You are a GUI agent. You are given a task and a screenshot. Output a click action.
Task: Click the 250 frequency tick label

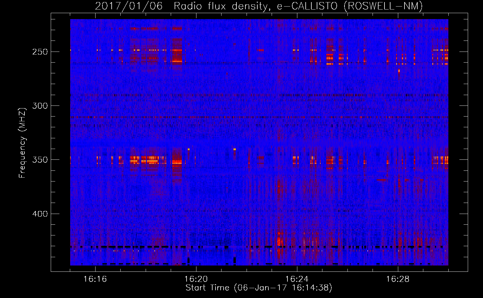click(x=40, y=52)
